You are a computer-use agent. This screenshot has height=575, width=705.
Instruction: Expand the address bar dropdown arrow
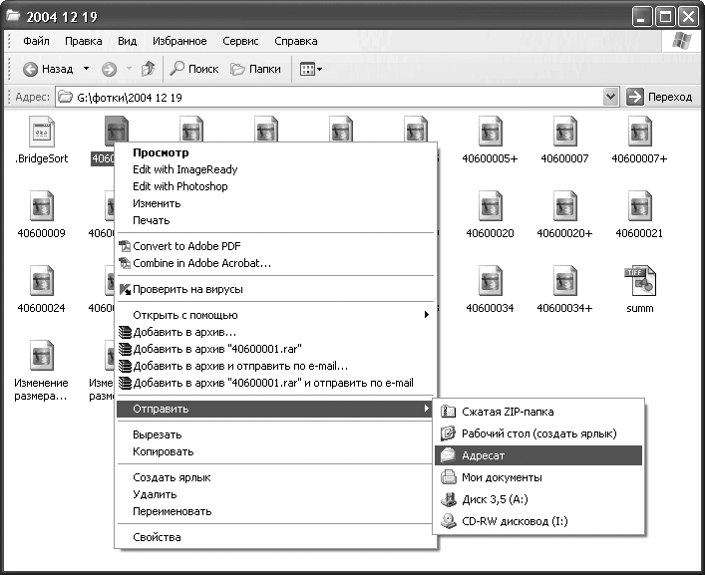point(611,97)
